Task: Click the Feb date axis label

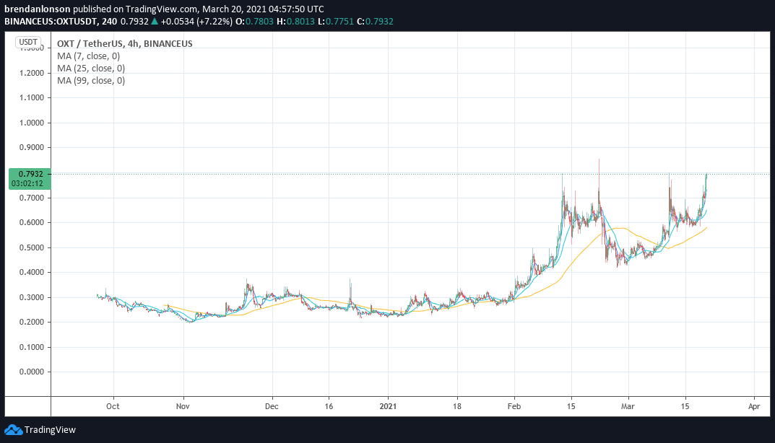Action: pos(514,406)
